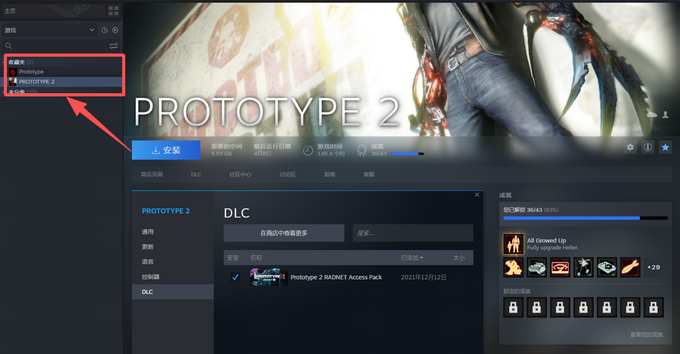Open the game settings gear icon

(x=630, y=147)
